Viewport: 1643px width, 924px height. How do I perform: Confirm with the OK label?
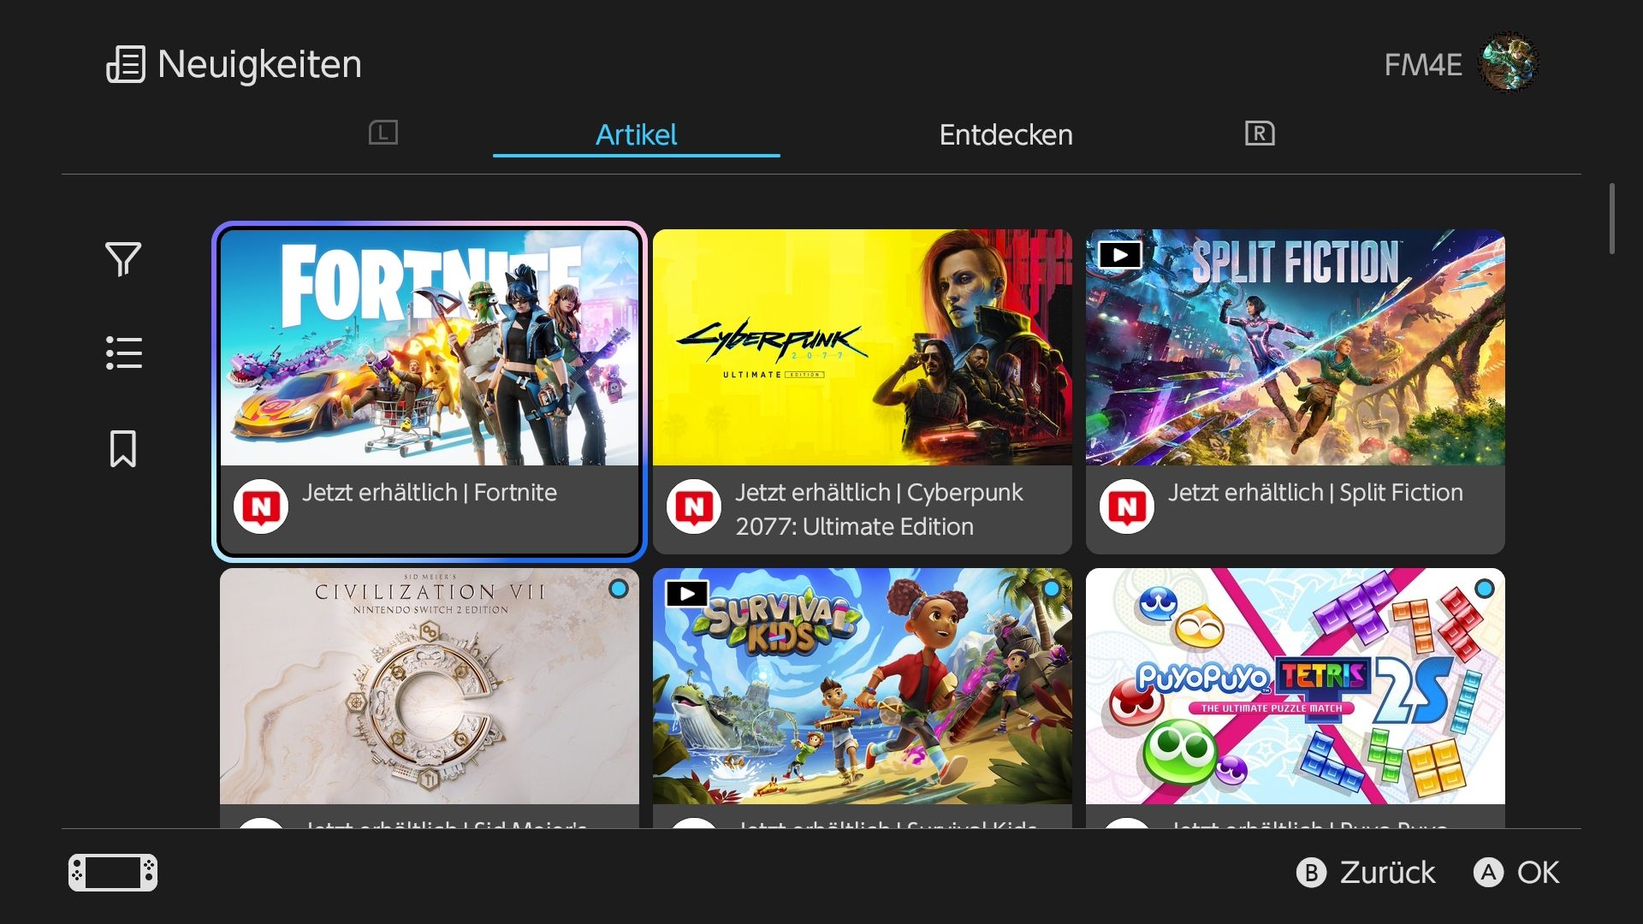click(x=1538, y=873)
